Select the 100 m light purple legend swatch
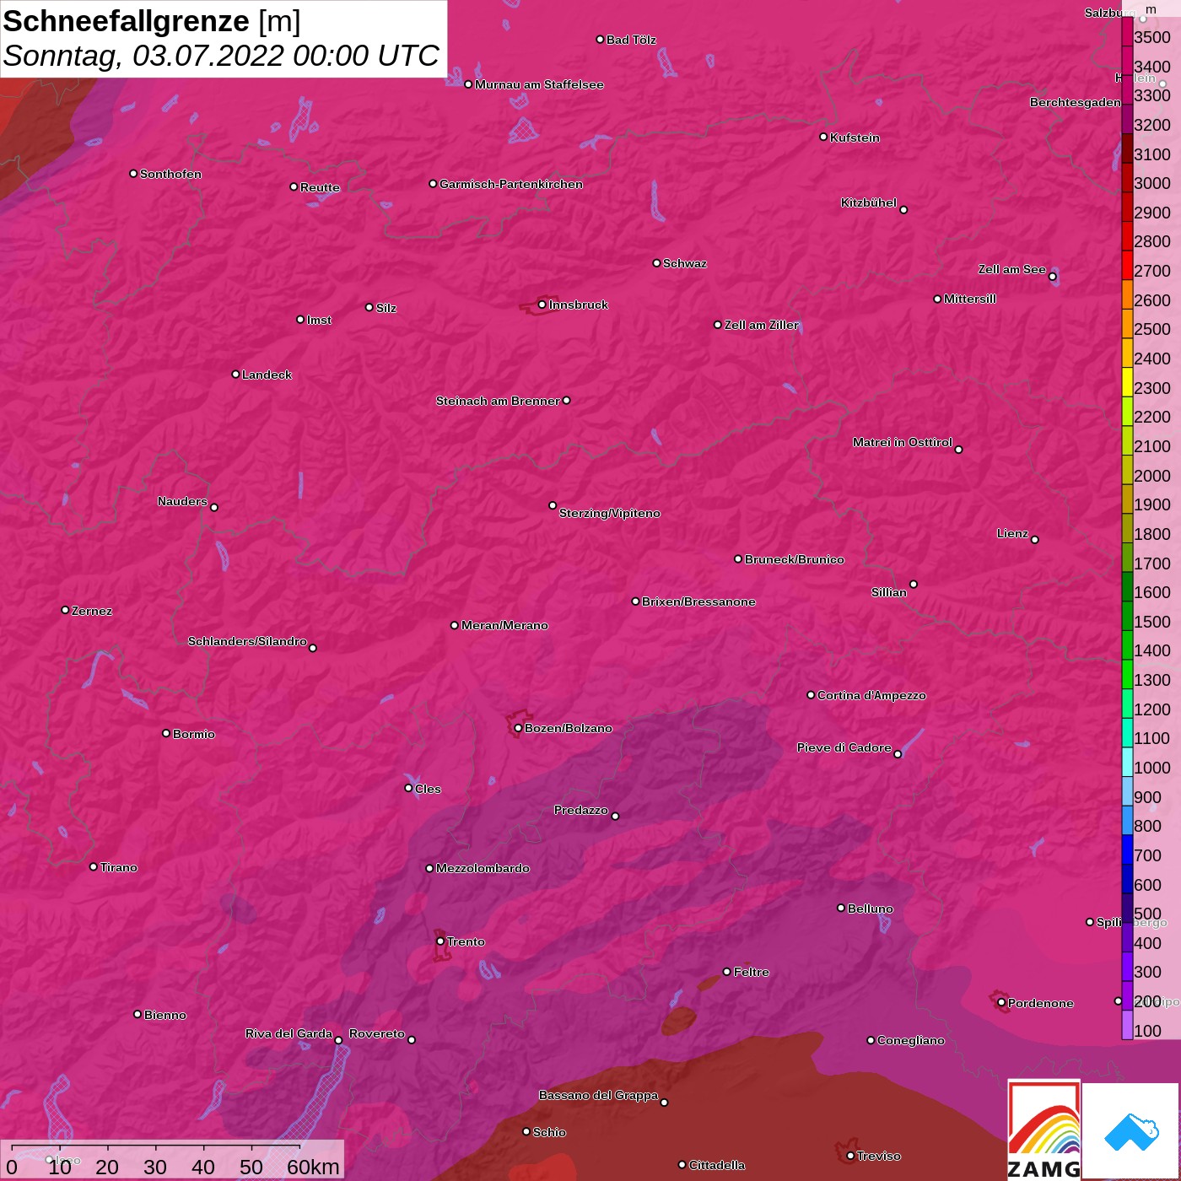Image resolution: width=1181 pixels, height=1181 pixels. [1127, 1025]
